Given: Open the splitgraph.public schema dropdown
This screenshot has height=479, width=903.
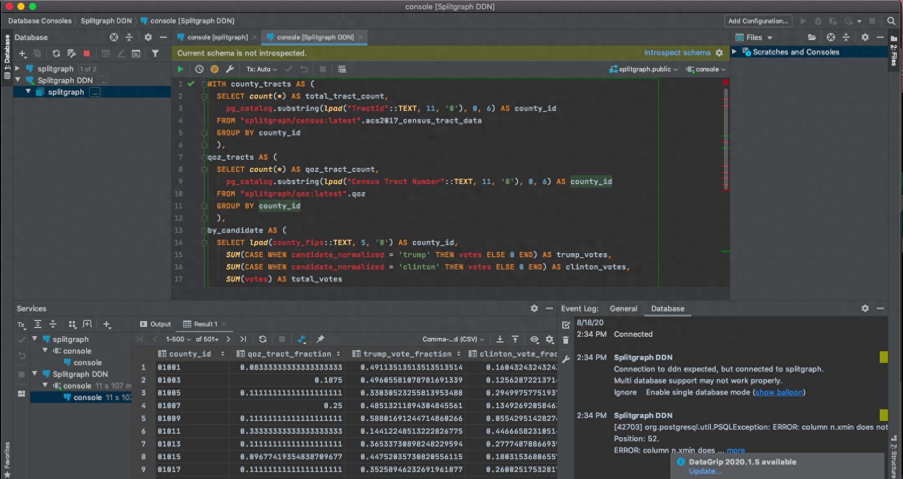Looking at the screenshot, I should [x=644, y=69].
